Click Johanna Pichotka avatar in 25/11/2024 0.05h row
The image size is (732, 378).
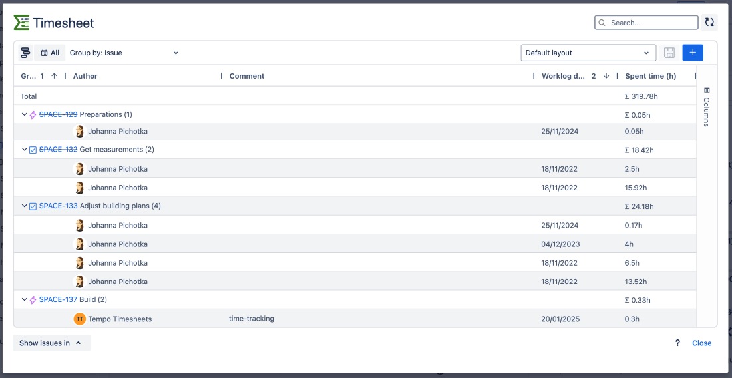coord(80,132)
